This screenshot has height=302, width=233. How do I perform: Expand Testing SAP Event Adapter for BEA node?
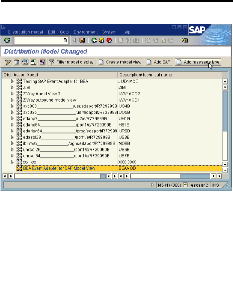tap(12, 81)
